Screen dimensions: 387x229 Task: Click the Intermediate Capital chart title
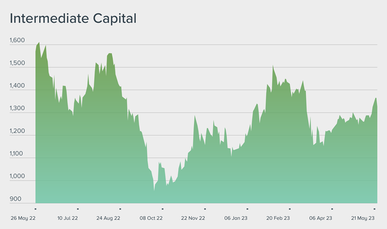point(73,19)
